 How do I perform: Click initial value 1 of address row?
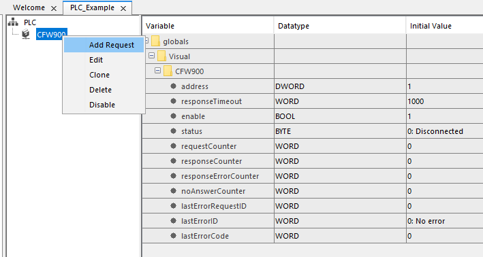coord(445,86)
